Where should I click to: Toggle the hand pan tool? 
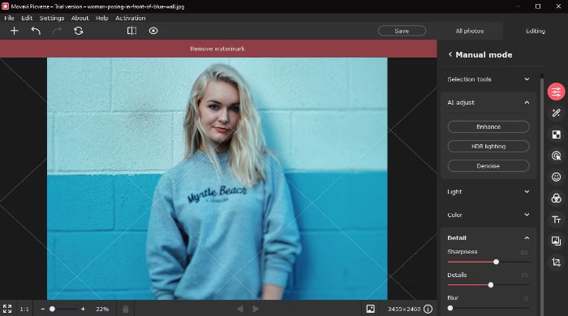[125, 309]
